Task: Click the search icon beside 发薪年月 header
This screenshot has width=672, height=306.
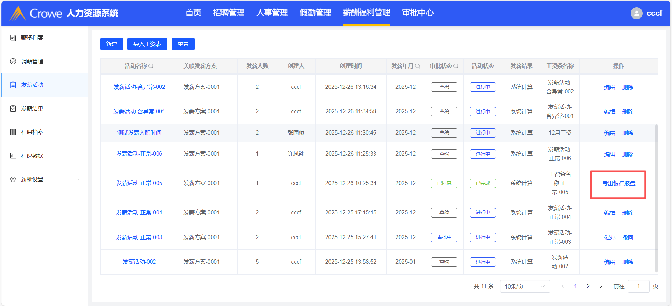Action: pos(417,66)
